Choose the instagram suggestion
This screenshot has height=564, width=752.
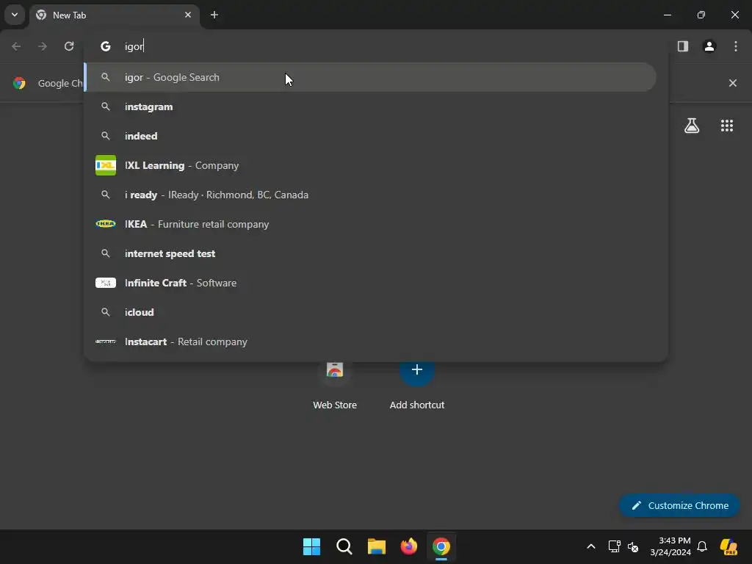pos(370,106)
